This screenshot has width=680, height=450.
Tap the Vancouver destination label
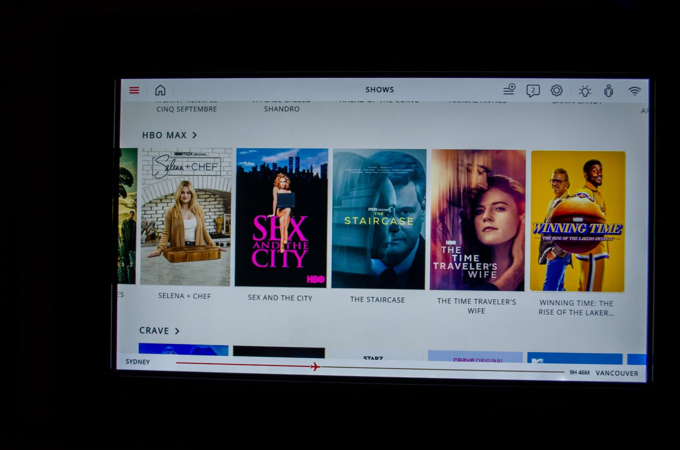pyautogui.click(x=617, y=373)
